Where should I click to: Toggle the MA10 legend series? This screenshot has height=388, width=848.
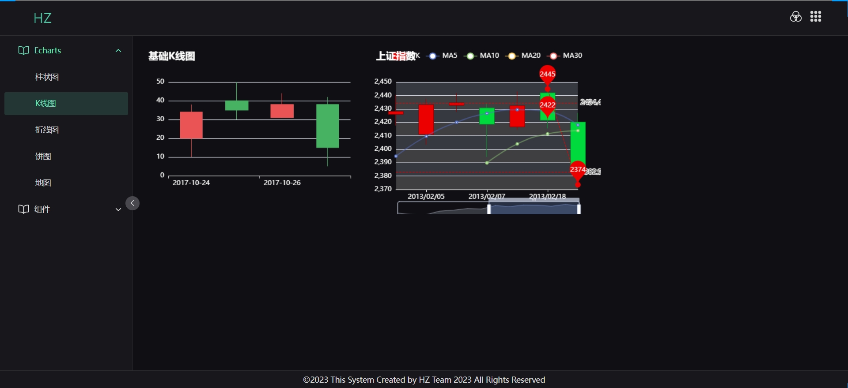tap(482, 56)
